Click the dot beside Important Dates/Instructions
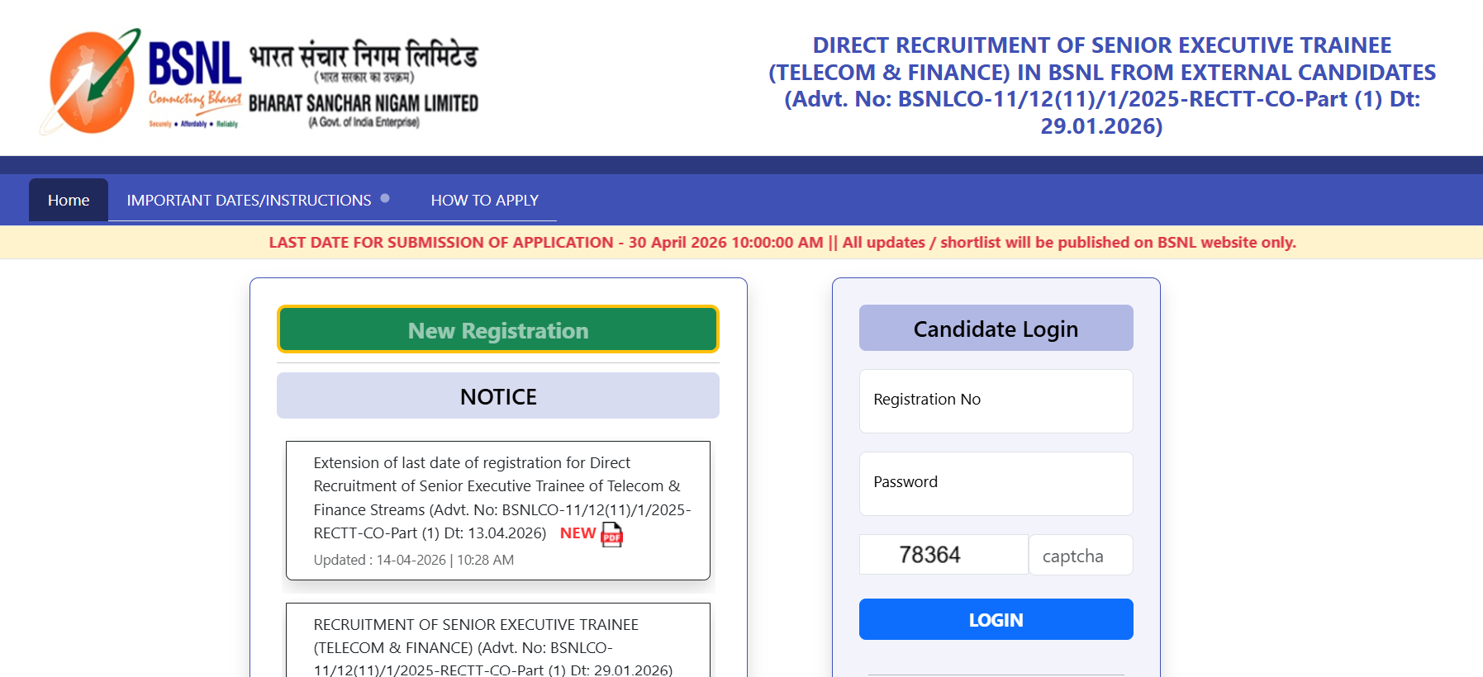This screenshot has width=1483, height=677. click(385, 198)
